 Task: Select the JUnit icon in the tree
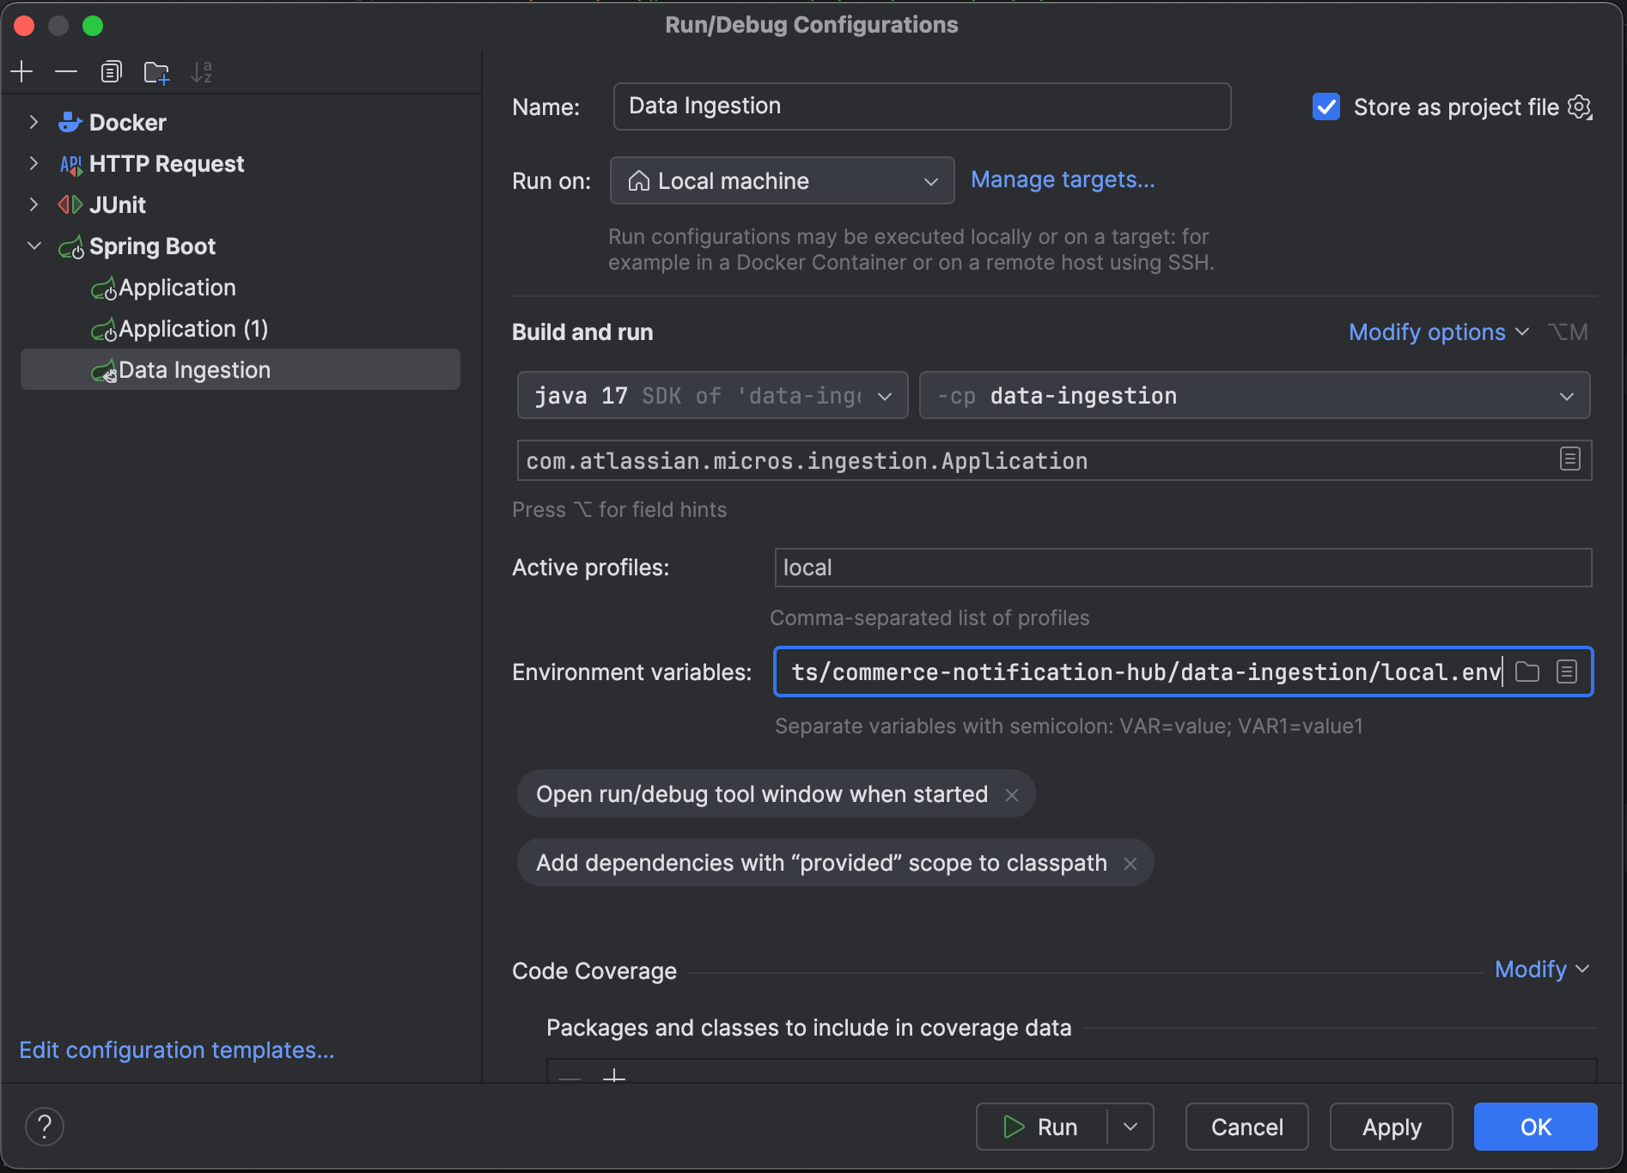[x=70, y=204]
